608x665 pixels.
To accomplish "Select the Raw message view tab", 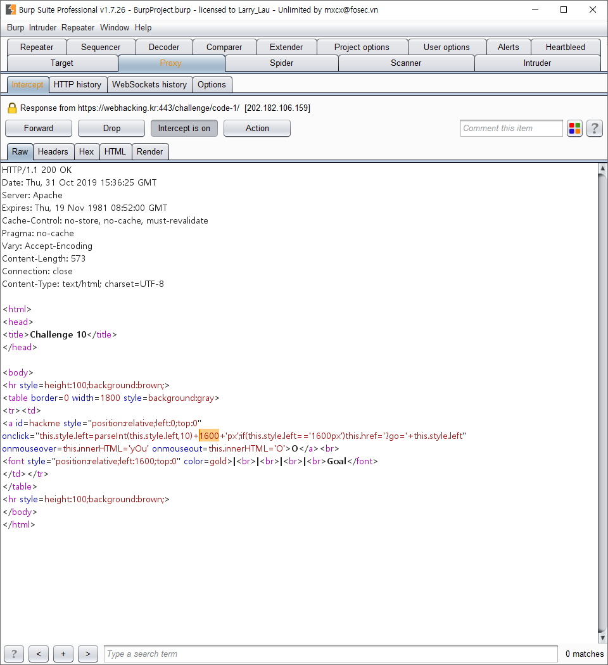I will [x=20, y=151].
